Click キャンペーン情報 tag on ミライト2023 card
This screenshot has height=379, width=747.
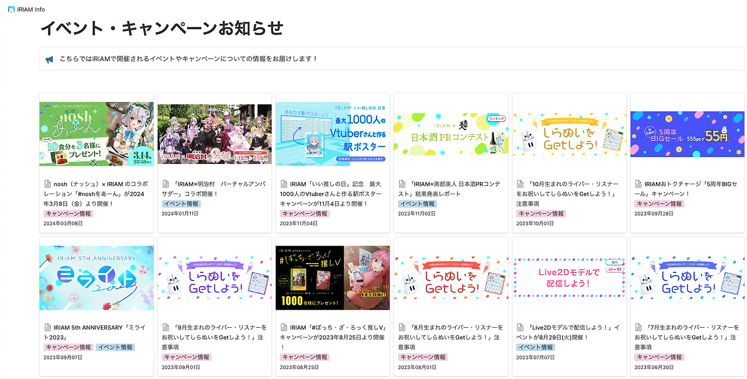(69, 348)
